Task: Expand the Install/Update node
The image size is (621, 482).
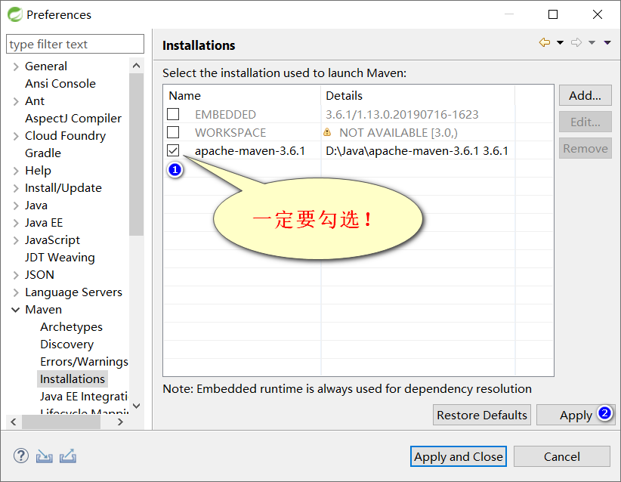Action: (x=16, y=188)
